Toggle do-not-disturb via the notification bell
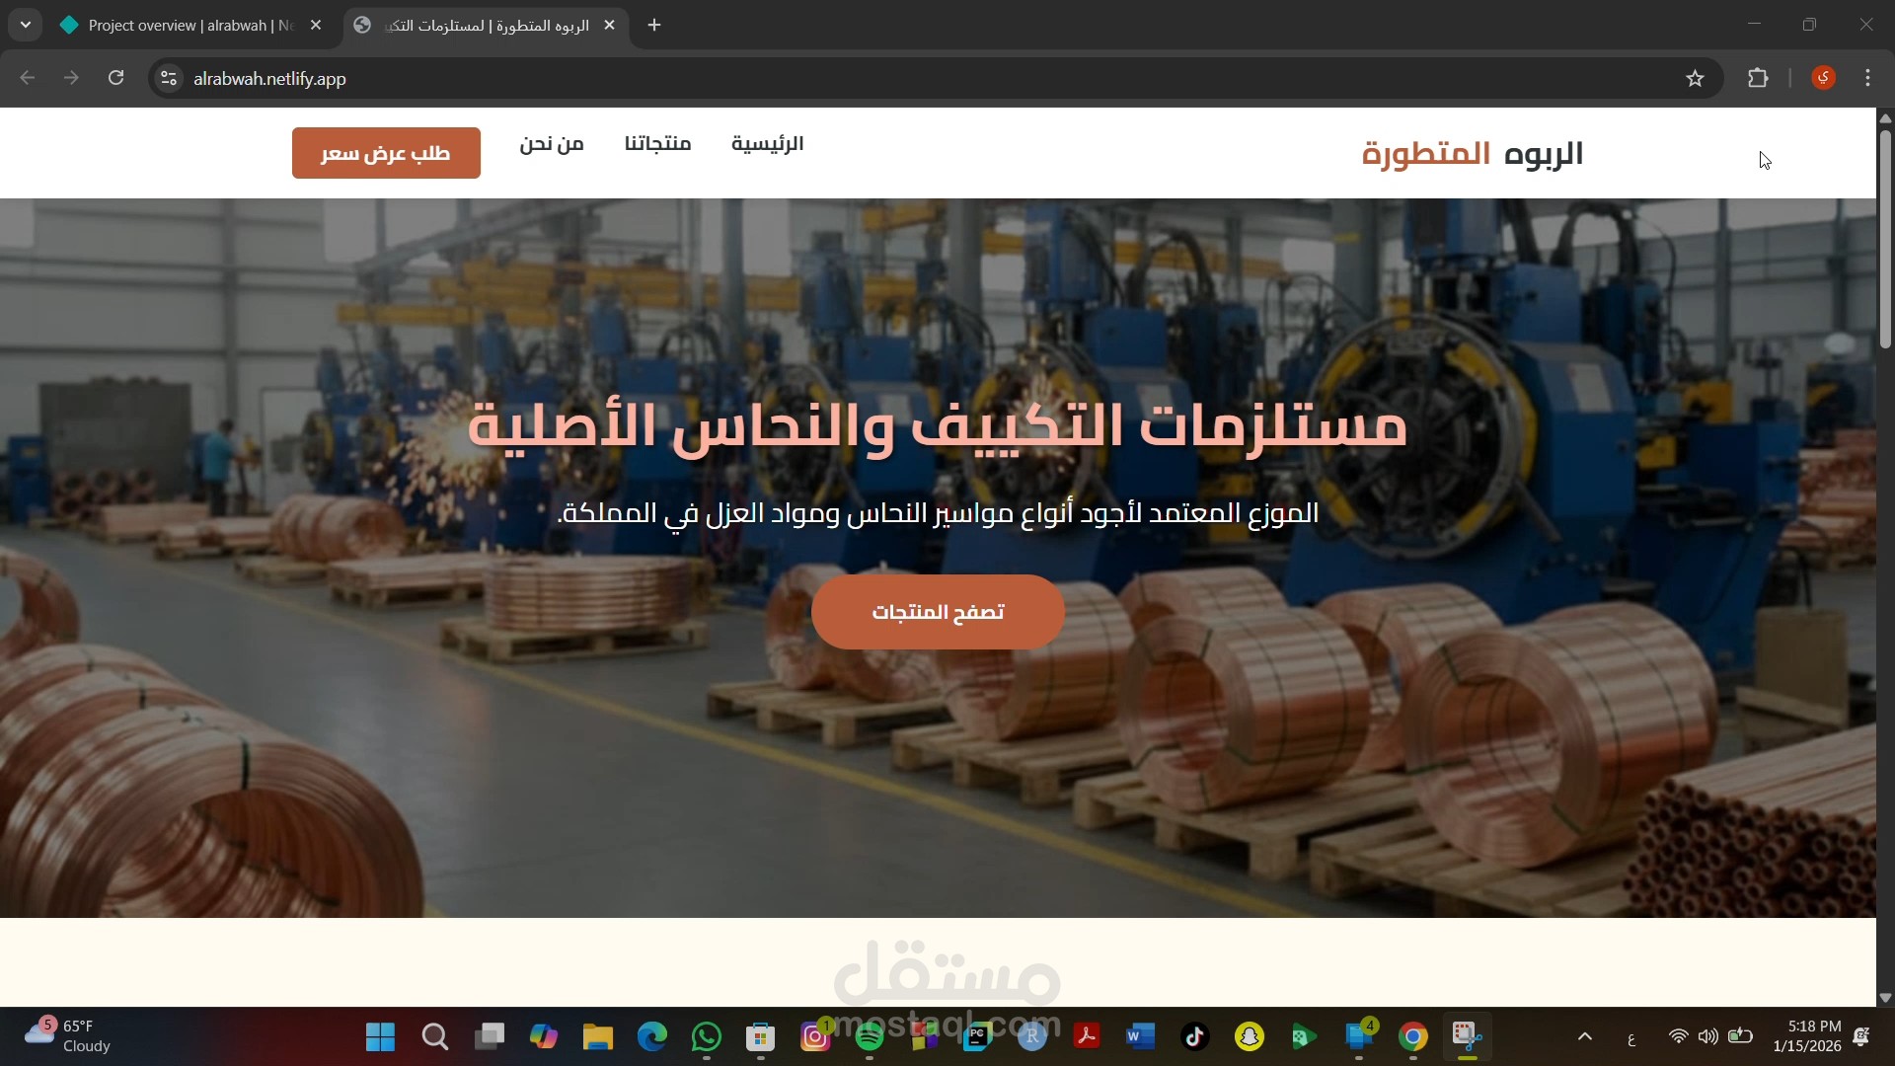1895x1066 pixels. pyautogui.click(x=1861, y=1037)
